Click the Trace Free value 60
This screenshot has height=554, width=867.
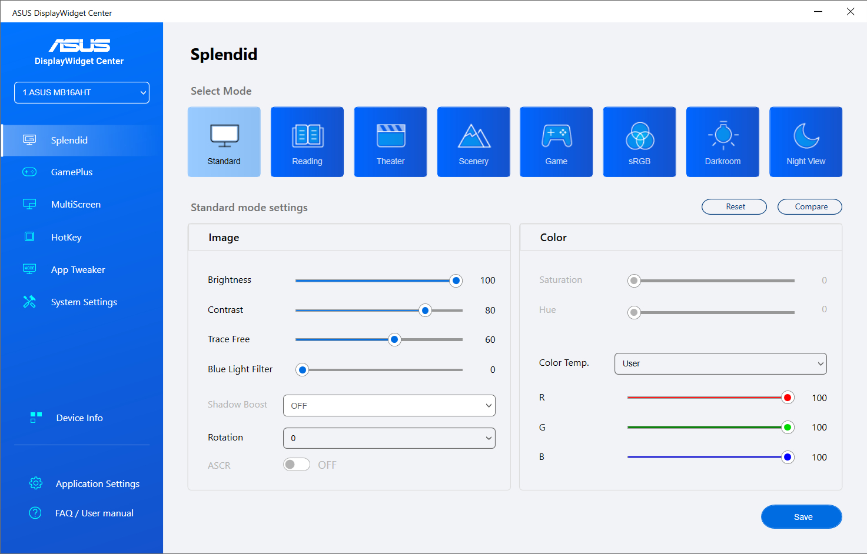coord(490,339)
